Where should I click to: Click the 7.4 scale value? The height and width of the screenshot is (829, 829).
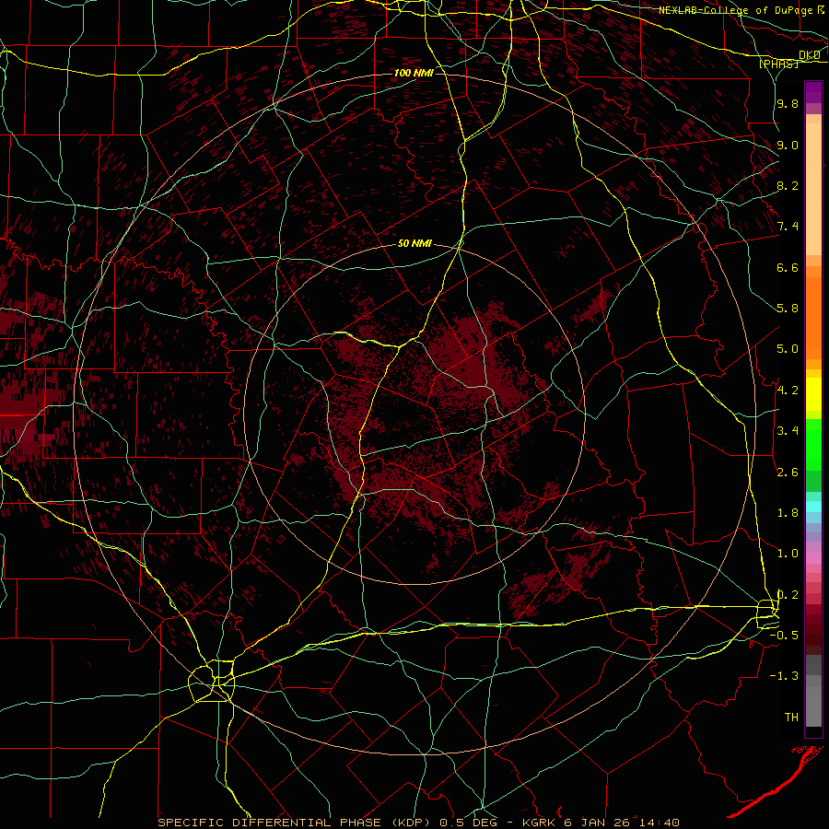coord(788,227)
